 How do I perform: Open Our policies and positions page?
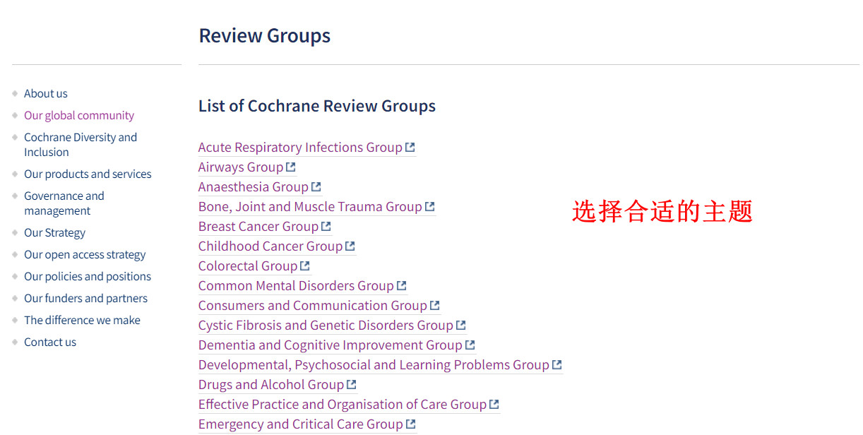[88, 276]
